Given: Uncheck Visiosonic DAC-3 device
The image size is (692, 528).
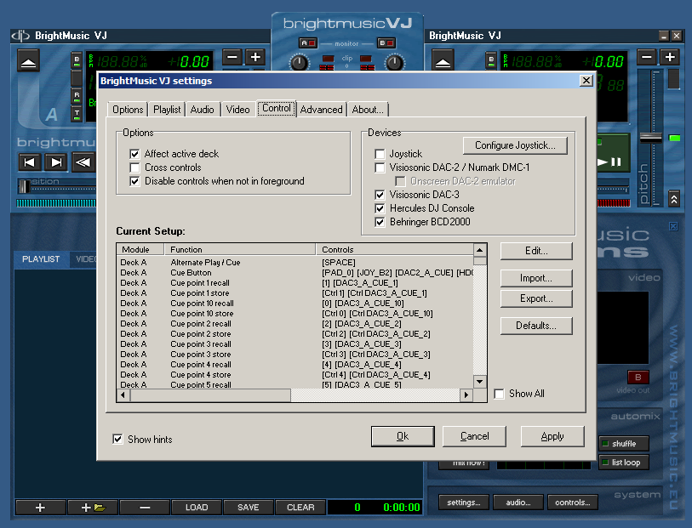Looking at the screenshot, I should [x=380, y=195].
